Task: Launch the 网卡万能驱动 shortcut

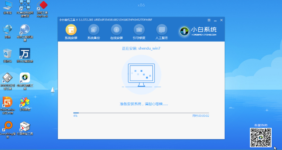Action: (25, 55)
